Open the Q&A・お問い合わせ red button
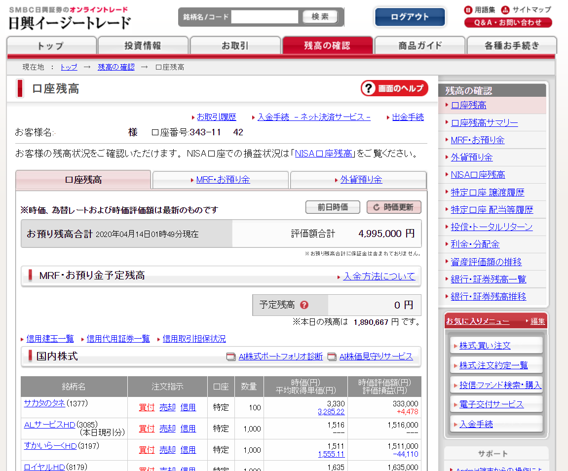 click(508, 23)
